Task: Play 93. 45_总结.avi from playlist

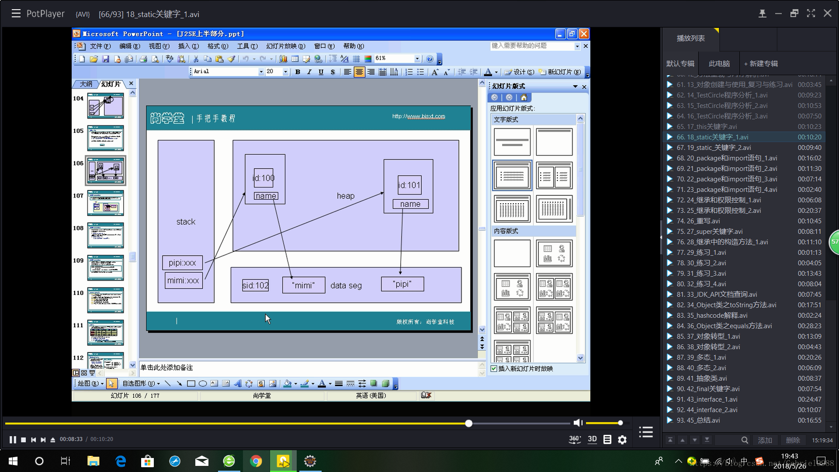Action: [744, 420]
